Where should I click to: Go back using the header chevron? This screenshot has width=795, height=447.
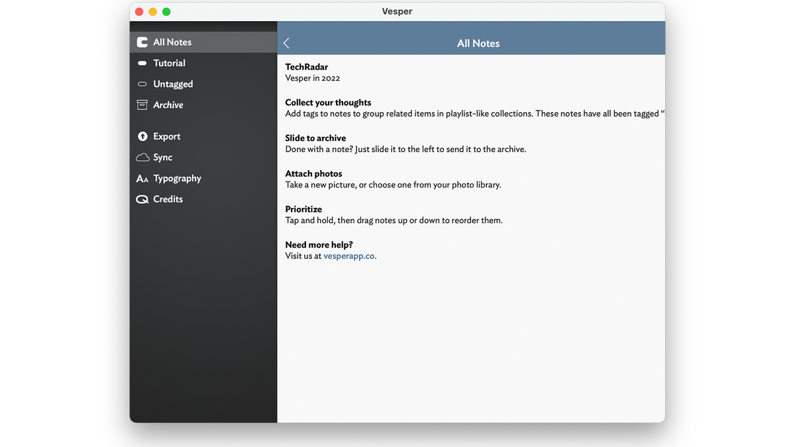click(287, 43)
